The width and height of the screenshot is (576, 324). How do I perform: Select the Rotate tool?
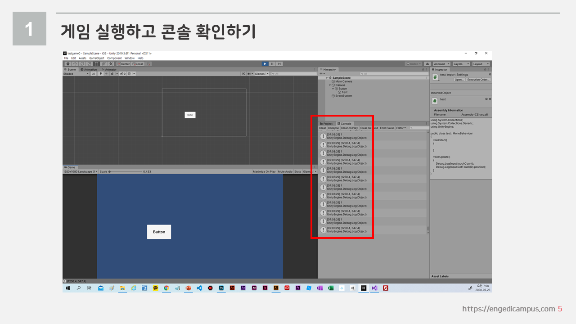point(82,64)
